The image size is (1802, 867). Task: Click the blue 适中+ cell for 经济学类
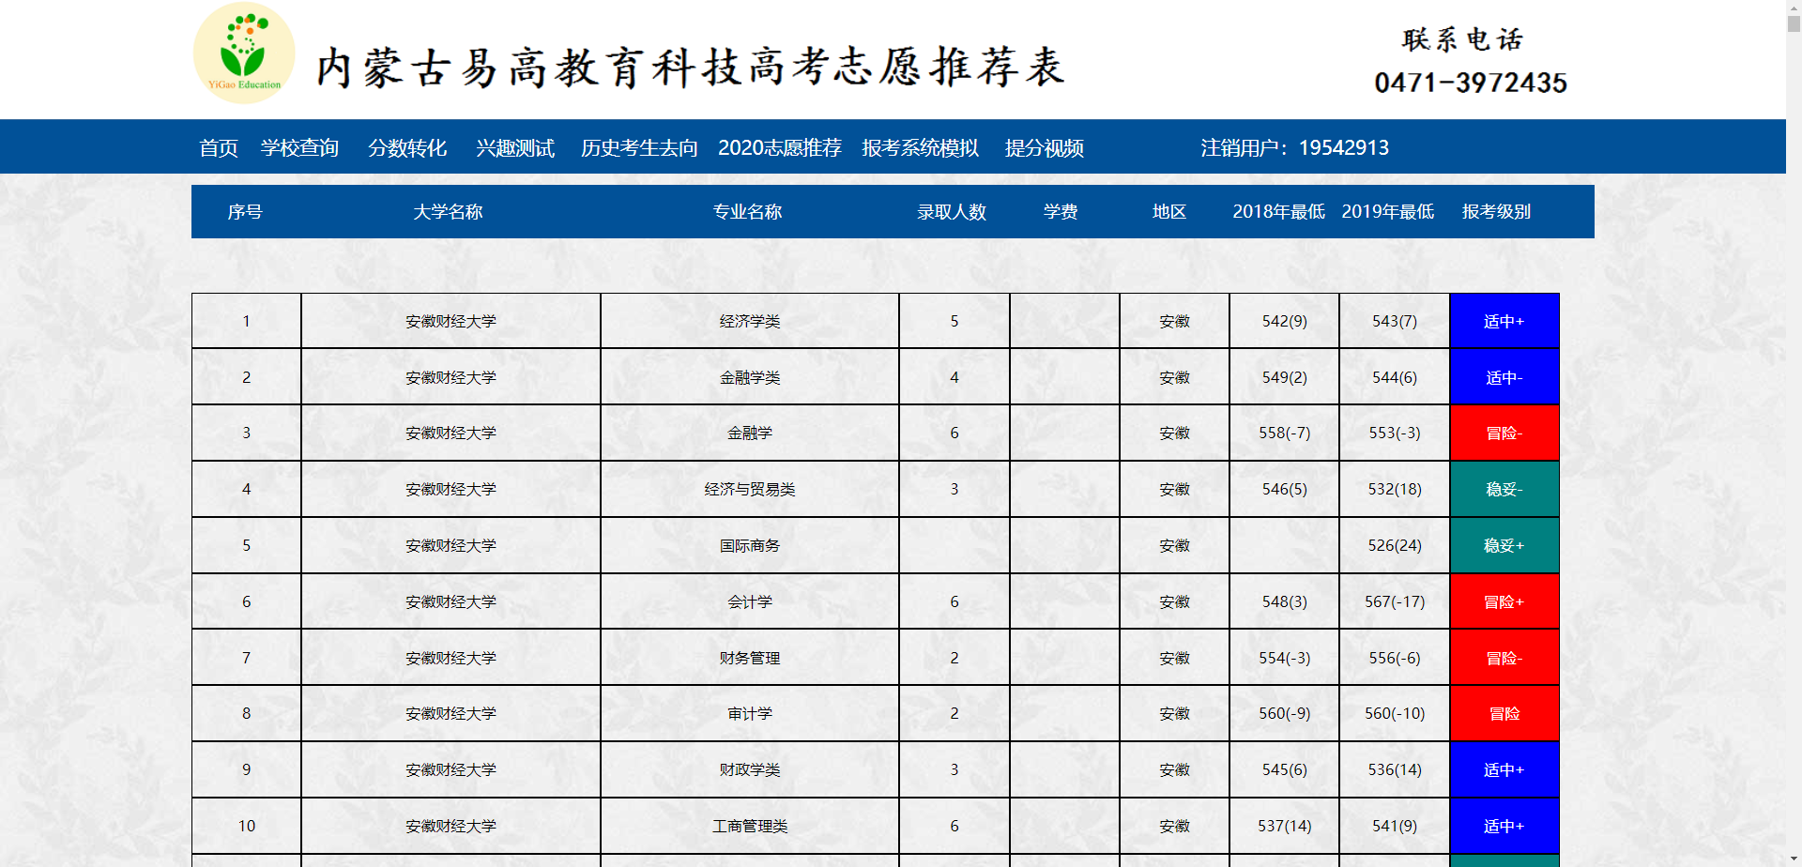(1504, 321)
